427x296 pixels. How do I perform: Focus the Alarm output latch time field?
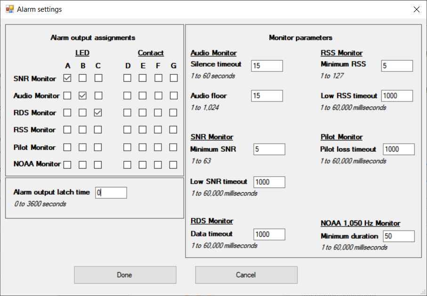111,193
